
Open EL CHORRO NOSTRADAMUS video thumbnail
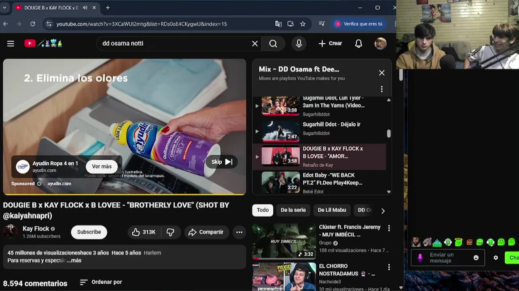(x=284, y=277)
